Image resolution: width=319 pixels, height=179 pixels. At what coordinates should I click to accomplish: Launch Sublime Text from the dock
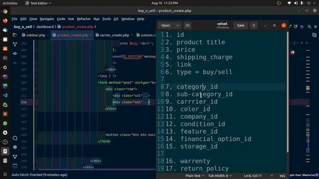pos(5,114)
